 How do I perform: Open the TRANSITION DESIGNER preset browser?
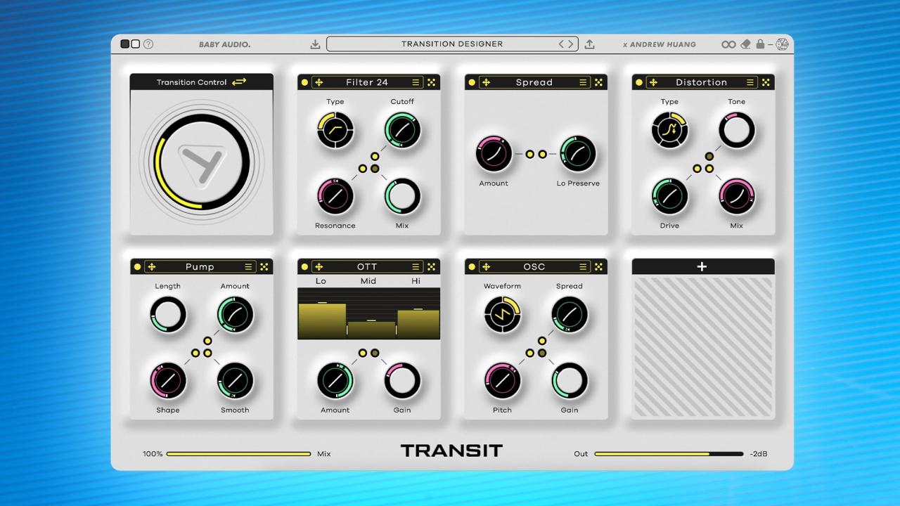451,44
